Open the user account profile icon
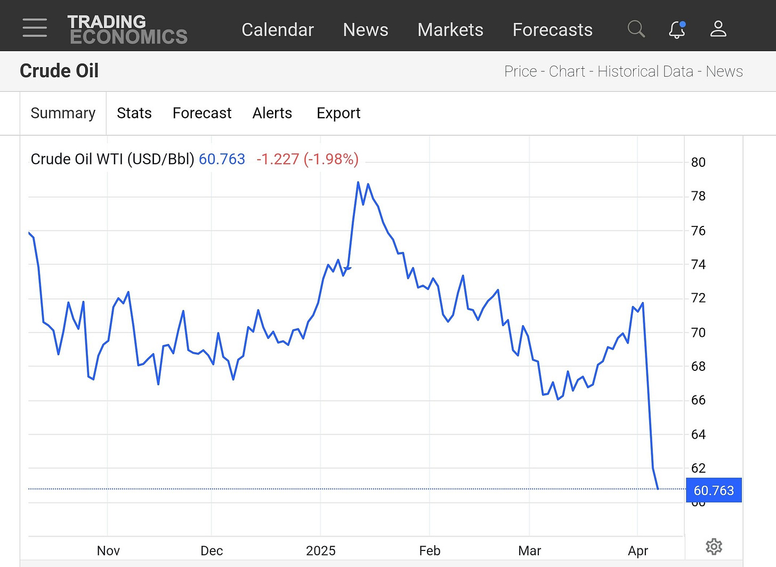The height and width of the screenshot is (567, 776). (718, 29)
